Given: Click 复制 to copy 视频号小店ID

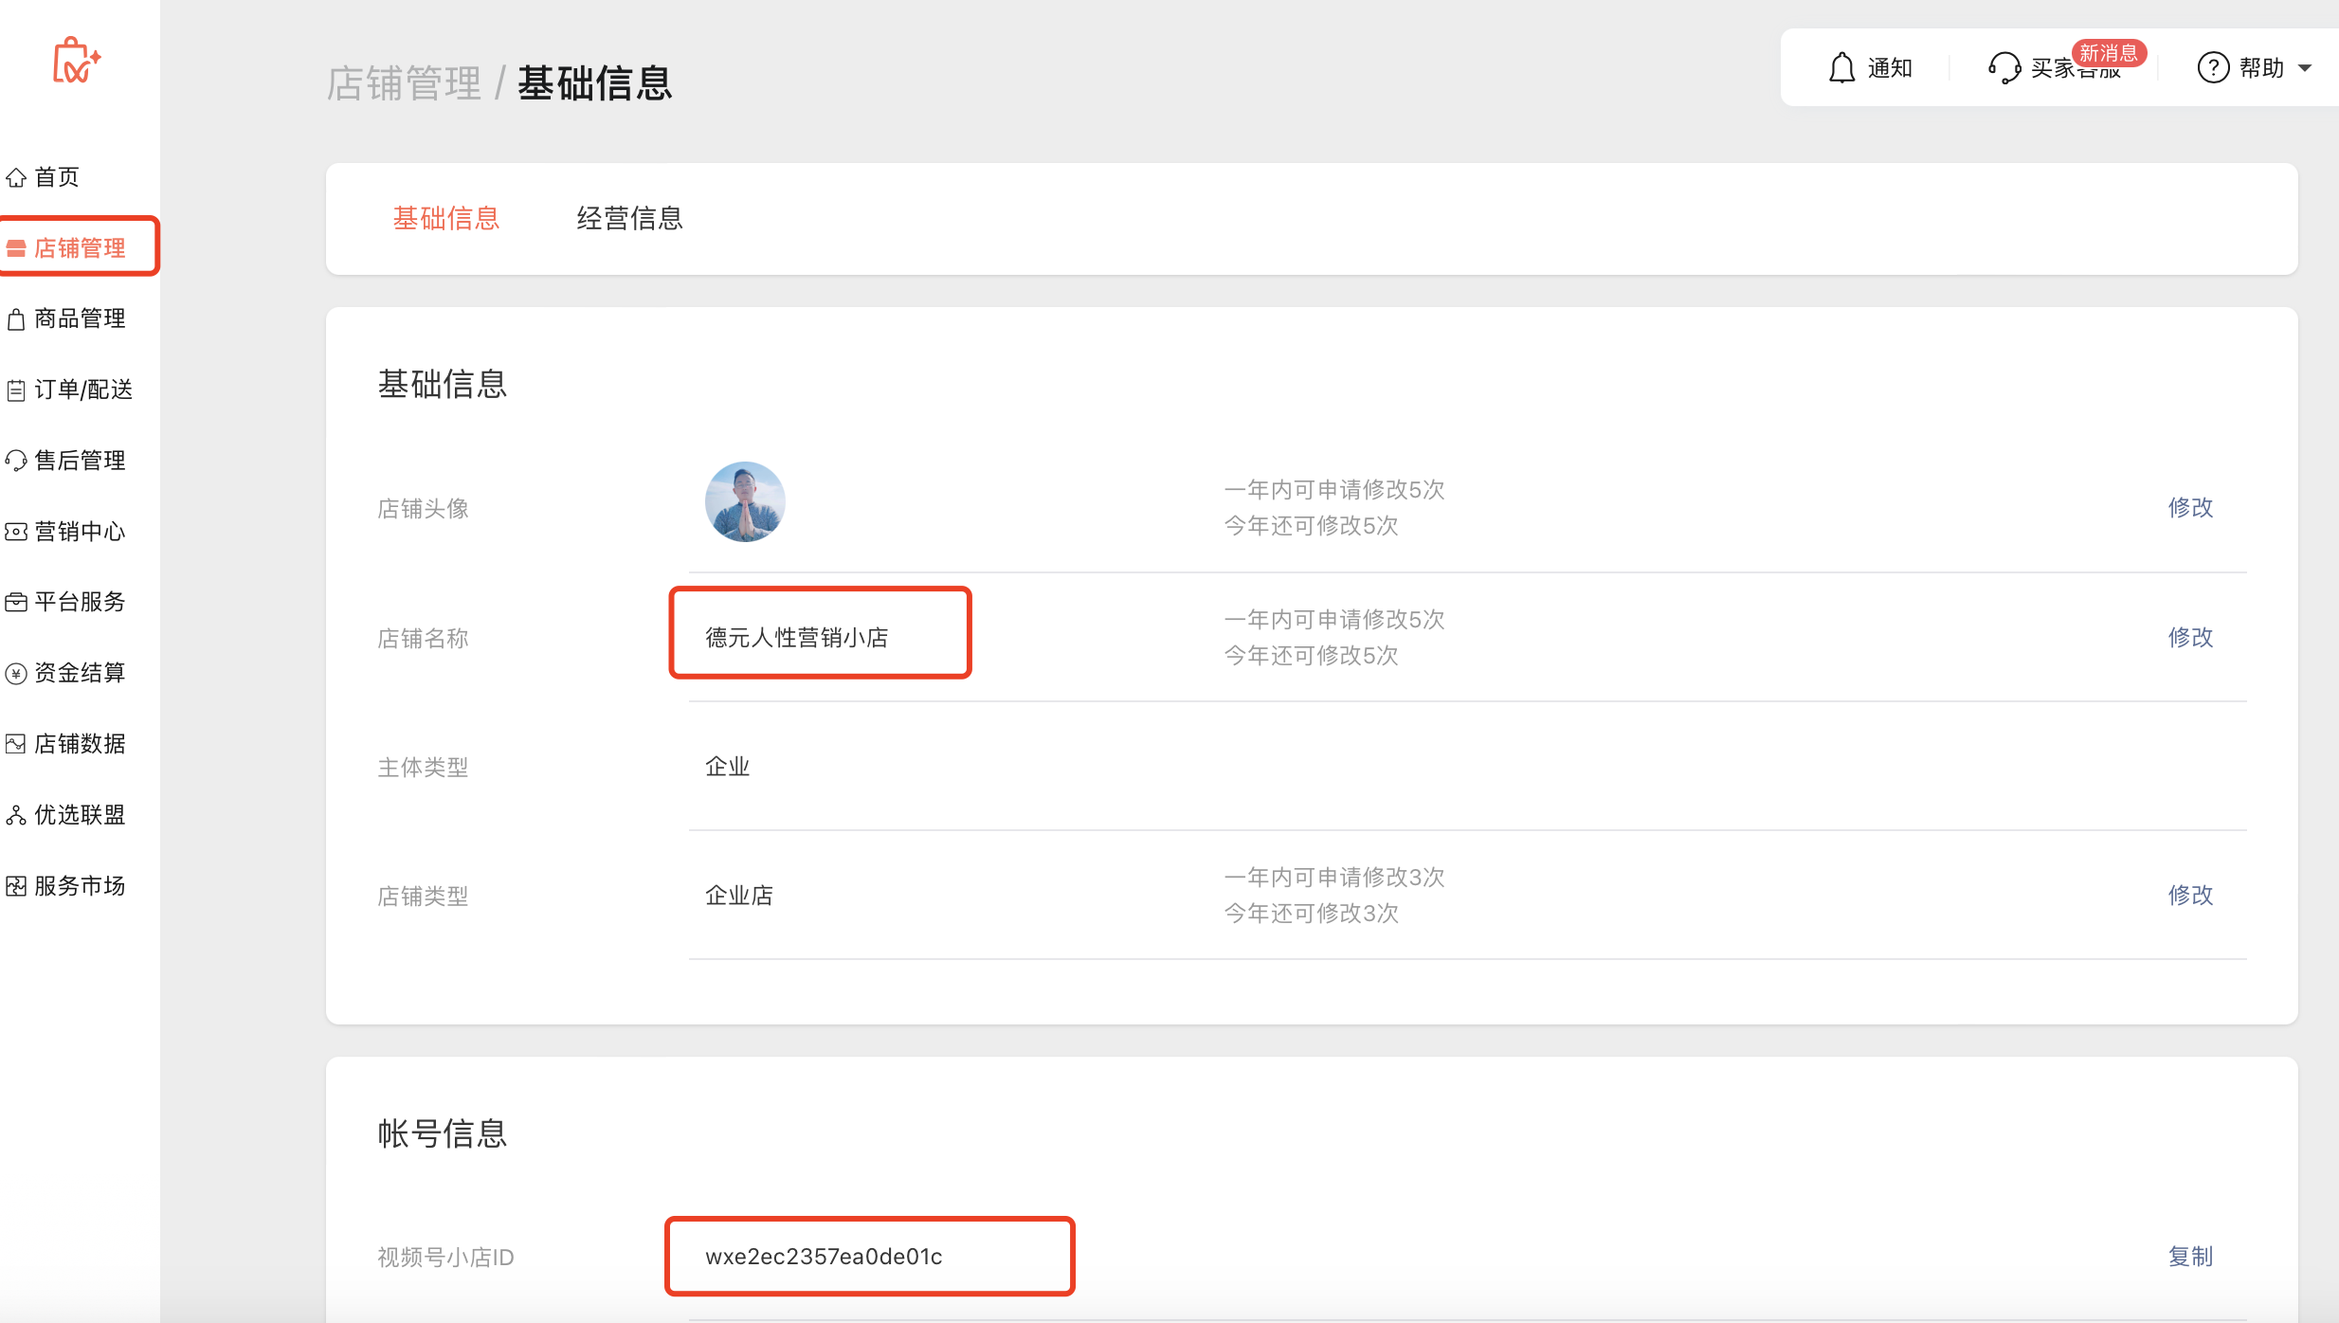Looking at the screenshot, I should click(2190, 1256).
